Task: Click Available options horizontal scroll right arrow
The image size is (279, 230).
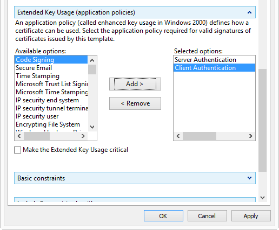Action: tap(83, 136)
